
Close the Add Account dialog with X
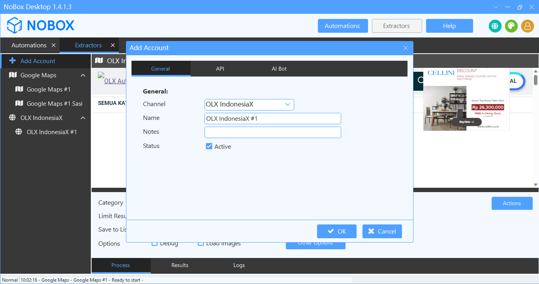click(x=406, y=48)
